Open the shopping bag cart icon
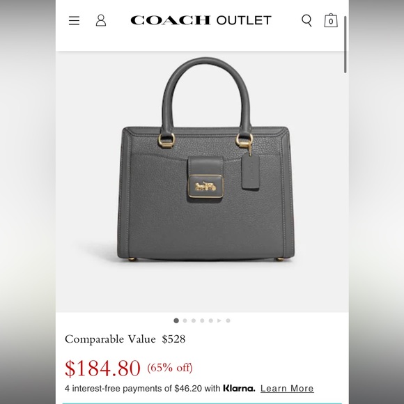 (331, 20)
